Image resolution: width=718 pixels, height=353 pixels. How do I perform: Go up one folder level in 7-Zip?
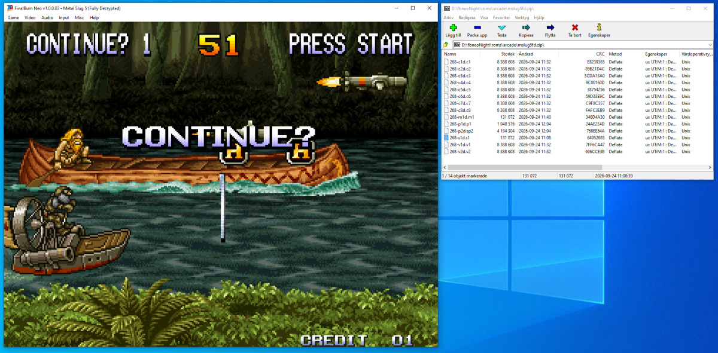tap(446, 45)
